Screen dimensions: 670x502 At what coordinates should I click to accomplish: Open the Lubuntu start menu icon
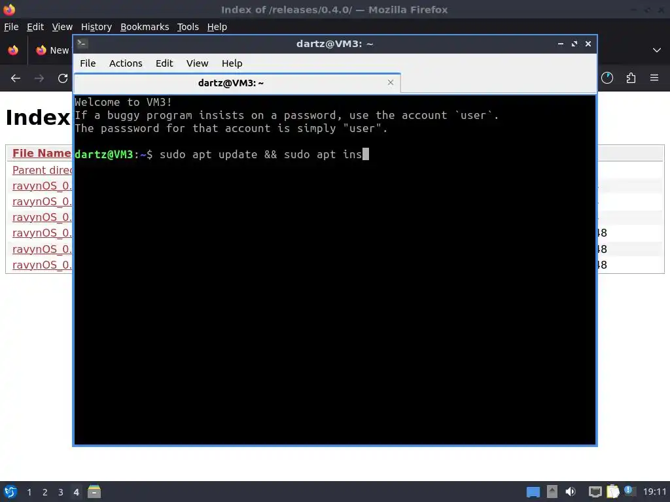click(x=10, y=492)
